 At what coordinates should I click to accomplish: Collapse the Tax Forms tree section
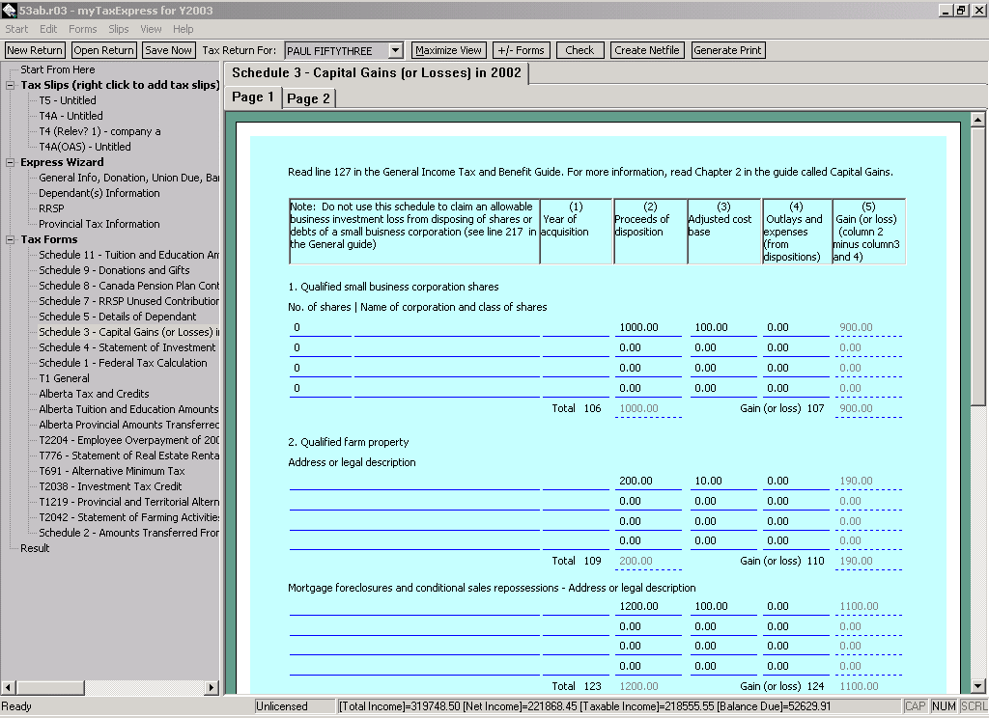(11, 239)
